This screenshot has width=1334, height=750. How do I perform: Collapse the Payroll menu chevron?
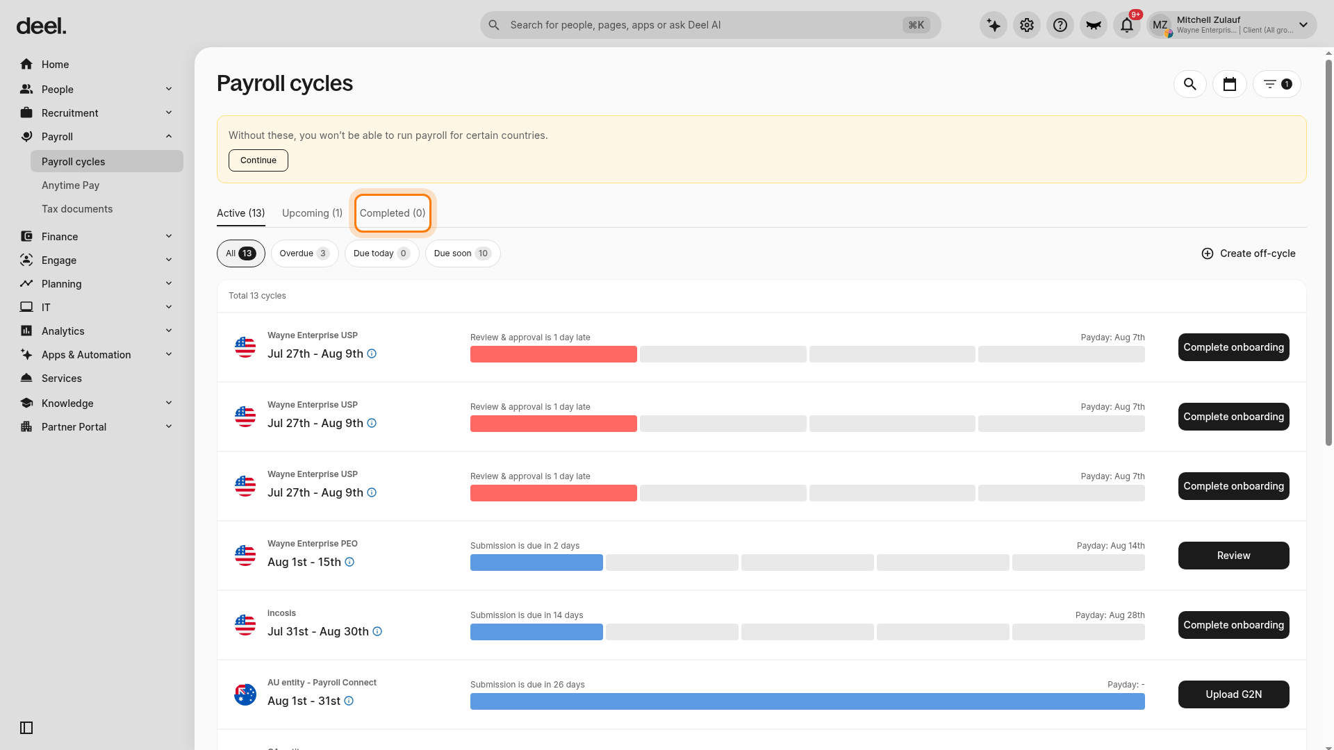(x=169, y=136)
